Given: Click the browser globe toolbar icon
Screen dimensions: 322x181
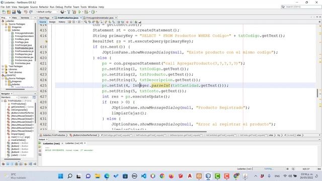Looking at the screenshot, I should [x=62, y=12].
